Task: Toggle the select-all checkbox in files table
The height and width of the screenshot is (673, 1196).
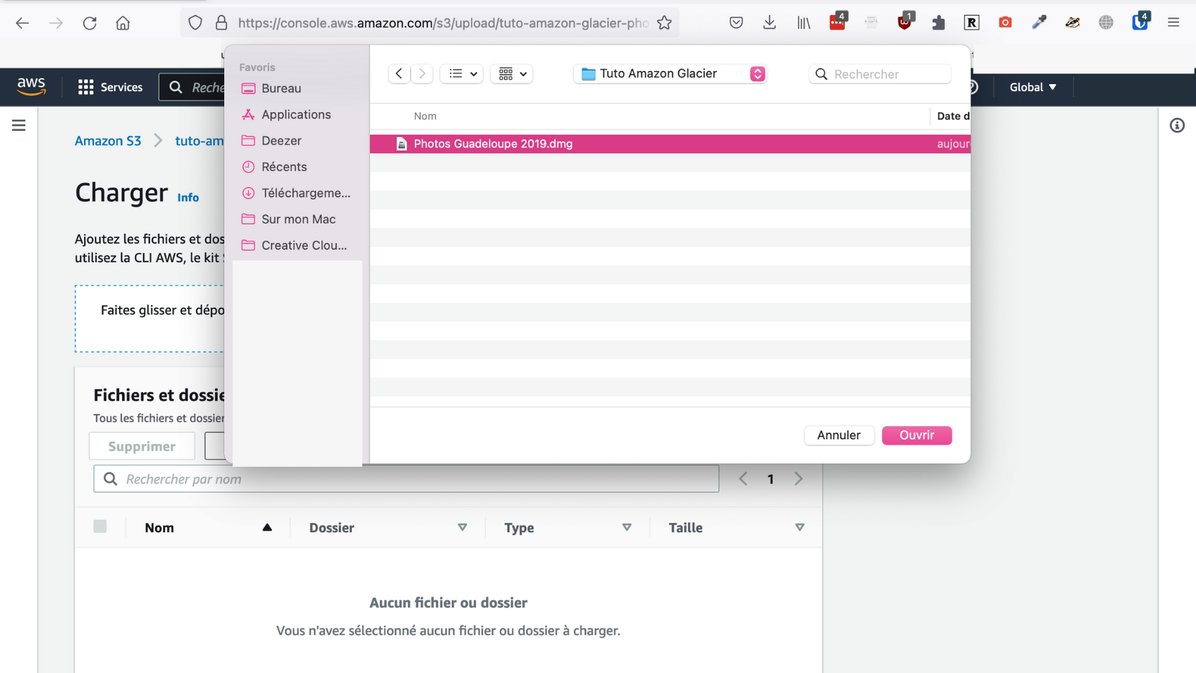Action: (x=100, y=527)
